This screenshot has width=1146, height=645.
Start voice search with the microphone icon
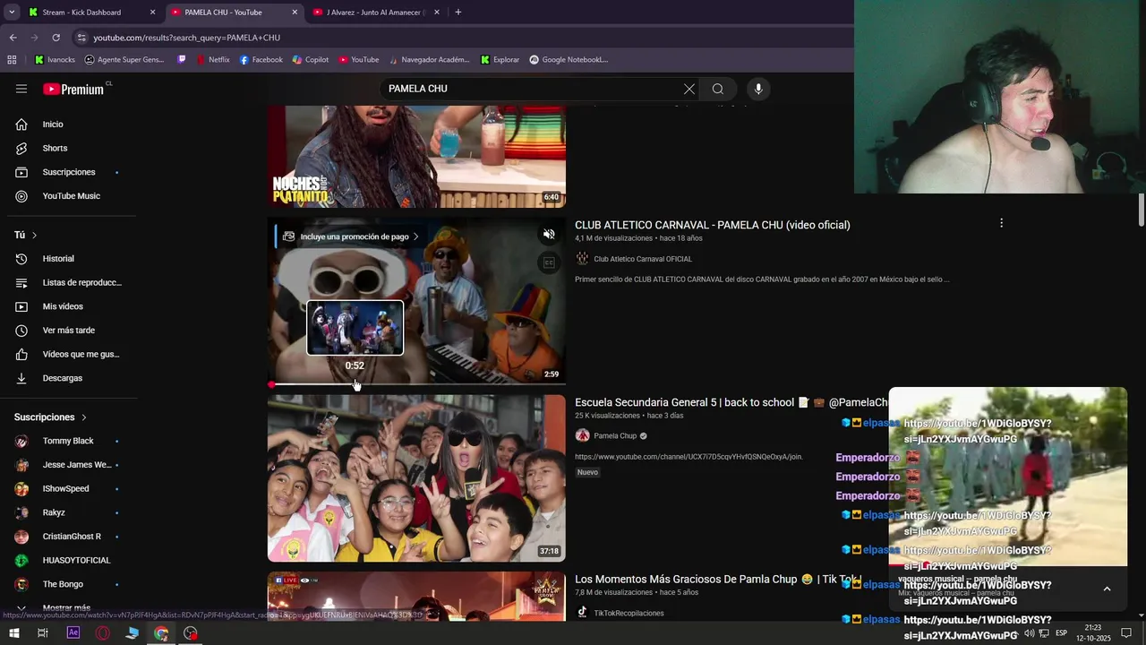click(758, 89)
